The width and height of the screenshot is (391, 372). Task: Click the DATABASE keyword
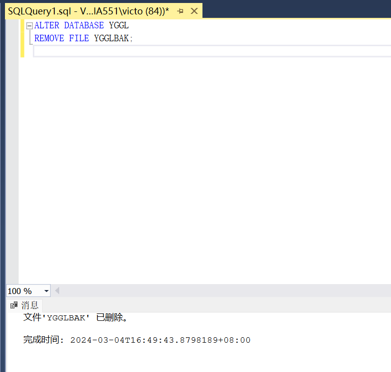click(84, 25)
